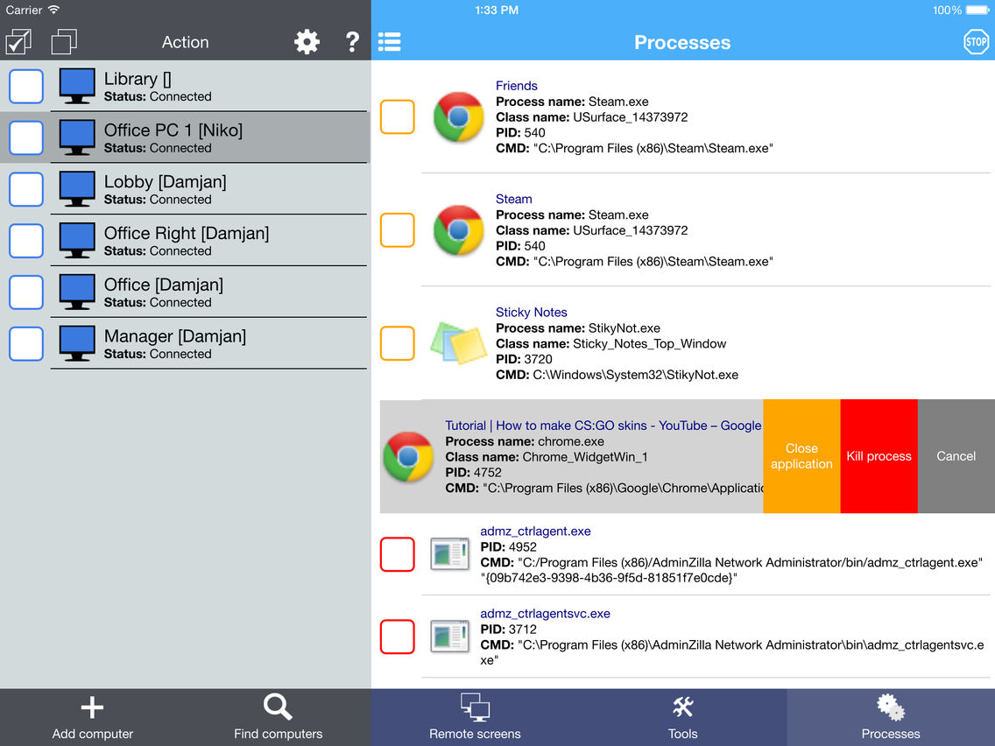
Task: Switch to the Processes tab
Action: pos(891,717)
